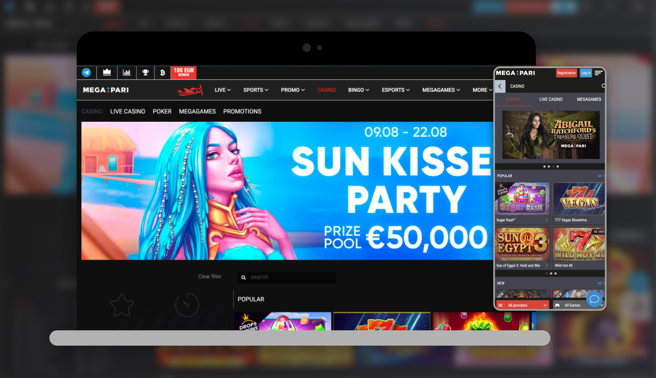Click MEGA:PARI logo on the phone
Image resolution: width=656 pixels, height=378 pixels.
[x=515, y=73]
